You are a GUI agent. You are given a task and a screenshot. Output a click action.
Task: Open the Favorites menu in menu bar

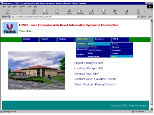(x=22, y=7)
